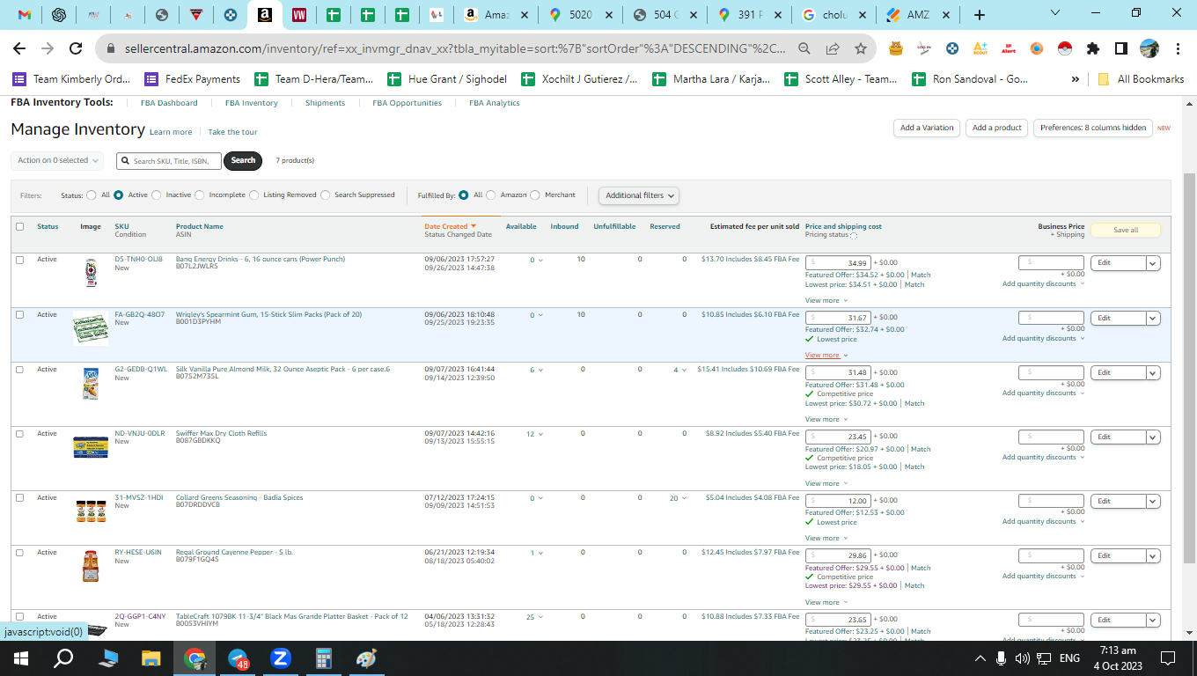Go back using the browser back arrow
This screenshot has height=676, width=1197.
point(18,48)
